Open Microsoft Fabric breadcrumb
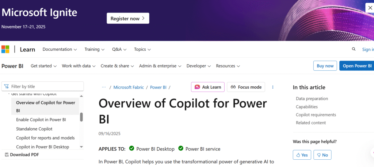Image resolution: width=374 pixels, height=167 pixels. [129, 87]
